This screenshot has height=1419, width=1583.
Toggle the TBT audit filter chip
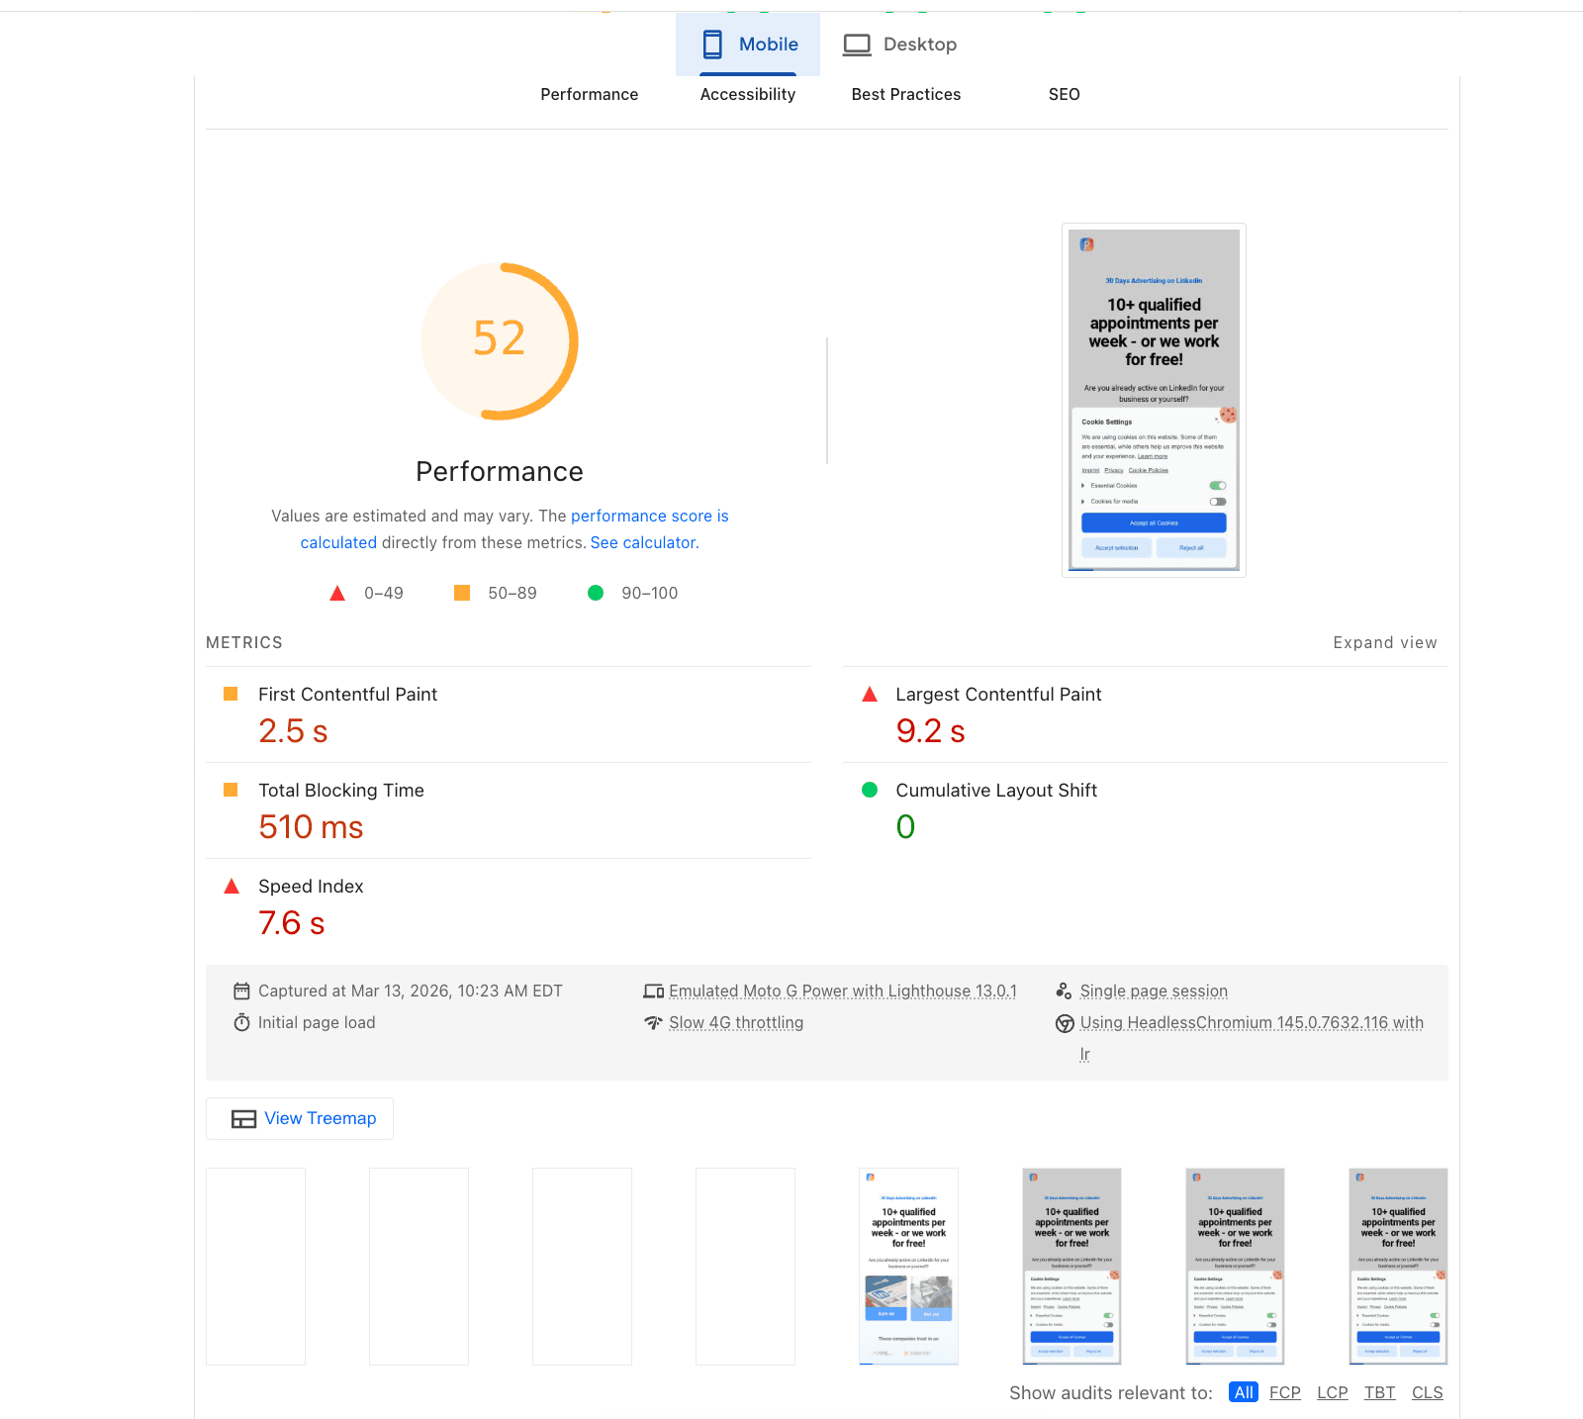(x=1380, y=1392)
